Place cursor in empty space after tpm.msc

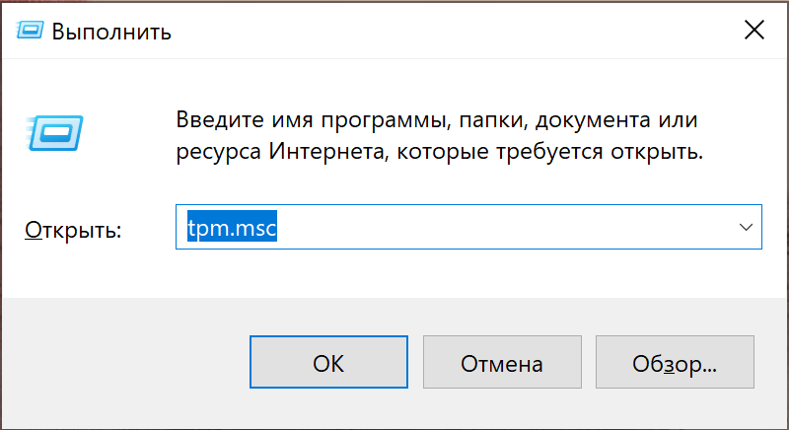[x=493, y=228]
